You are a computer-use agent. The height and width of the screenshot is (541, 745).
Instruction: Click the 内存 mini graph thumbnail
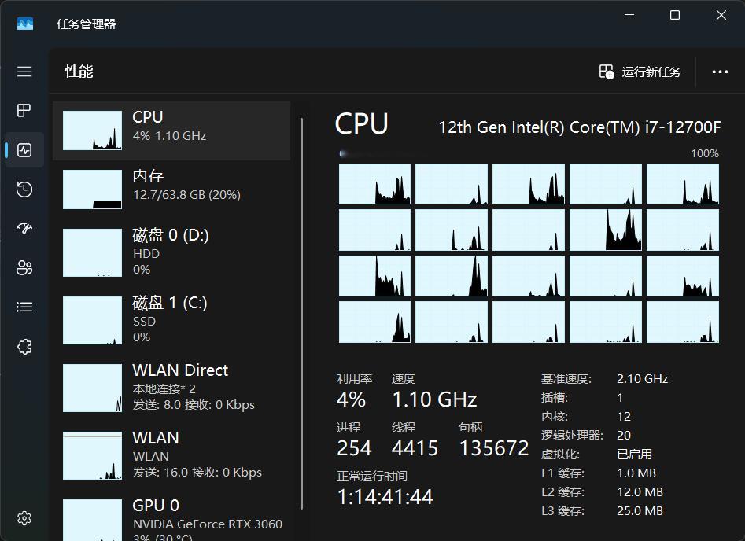[x=92, y=190]
